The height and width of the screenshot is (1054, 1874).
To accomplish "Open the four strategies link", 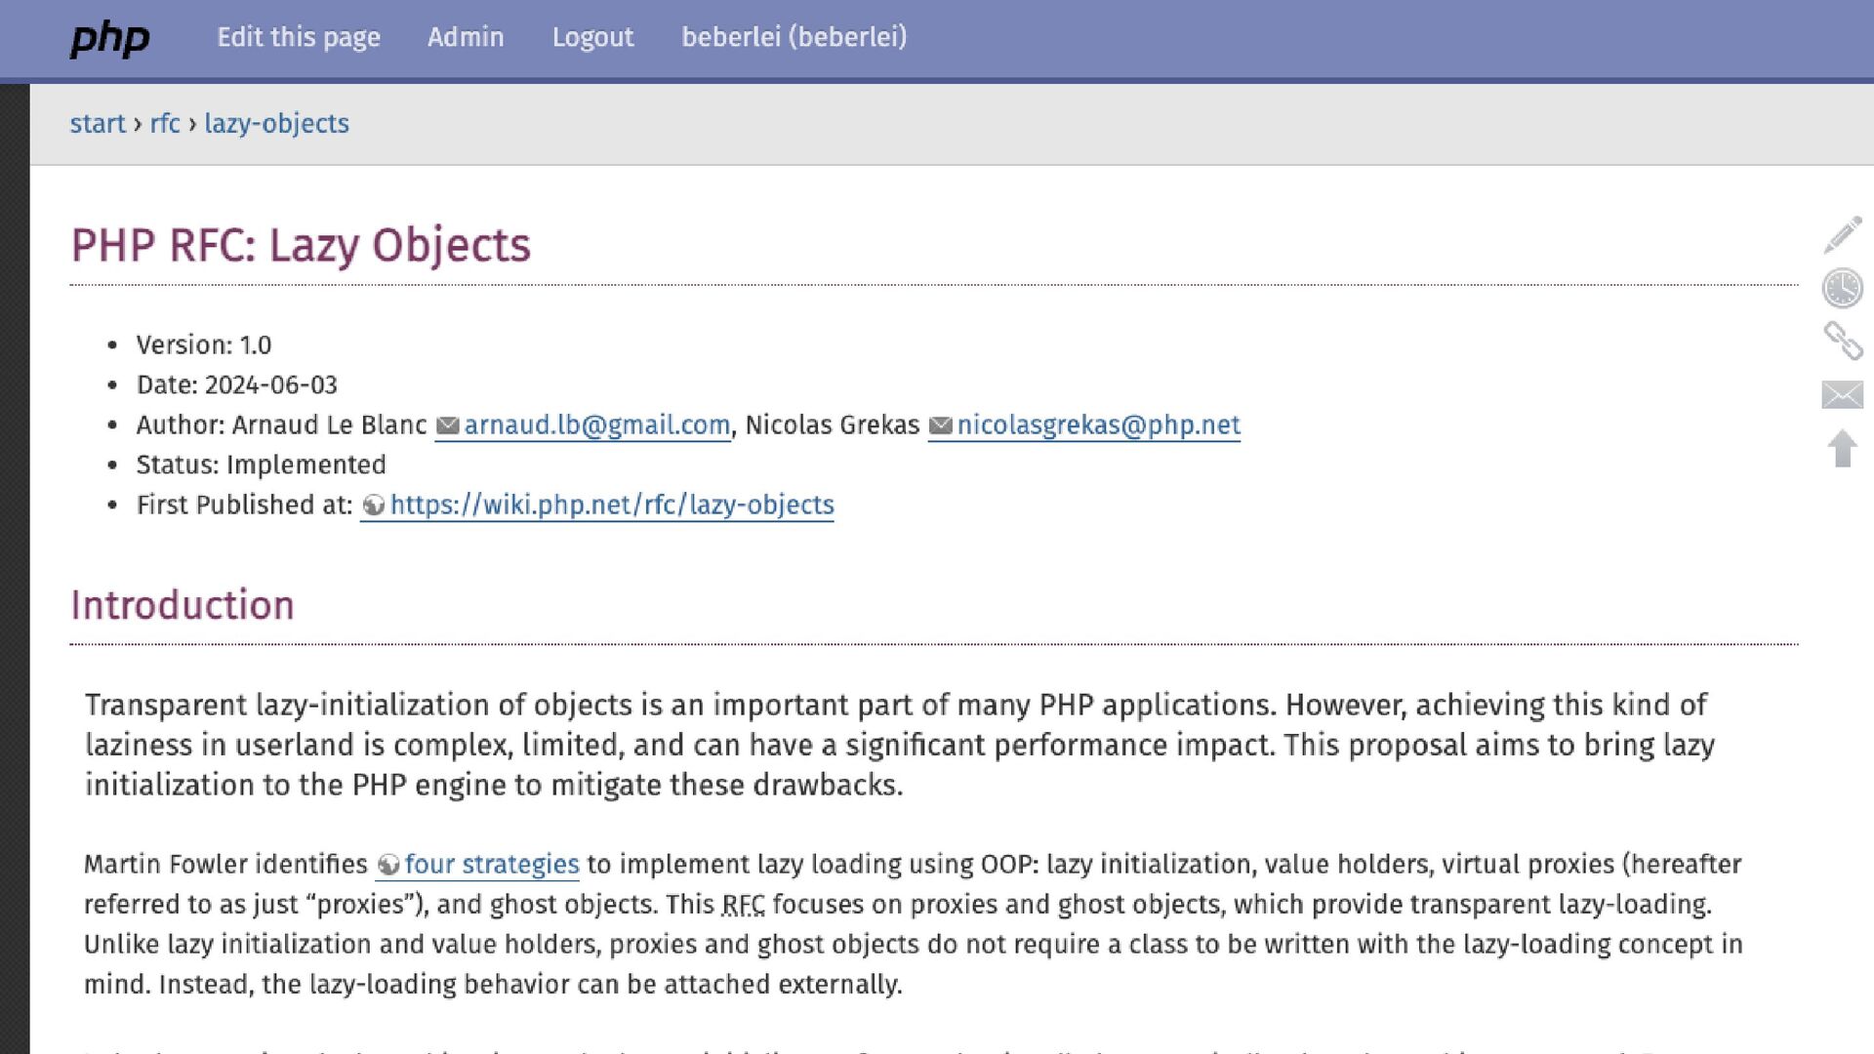I will [492, 865].
